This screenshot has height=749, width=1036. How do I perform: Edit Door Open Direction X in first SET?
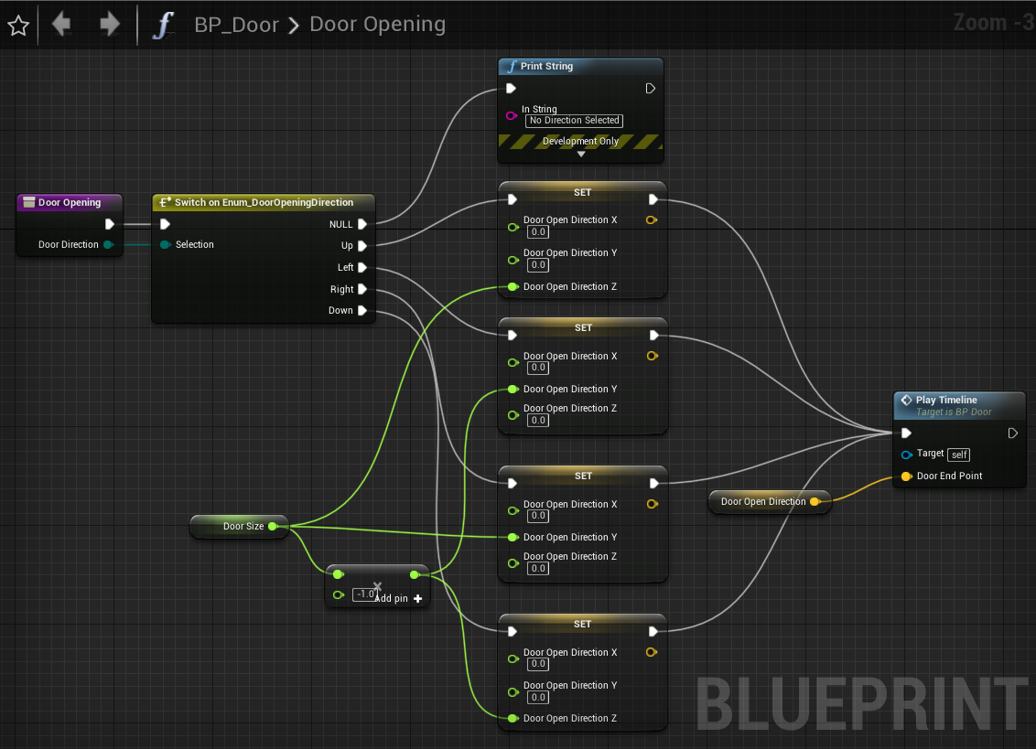tap(538, 232)
